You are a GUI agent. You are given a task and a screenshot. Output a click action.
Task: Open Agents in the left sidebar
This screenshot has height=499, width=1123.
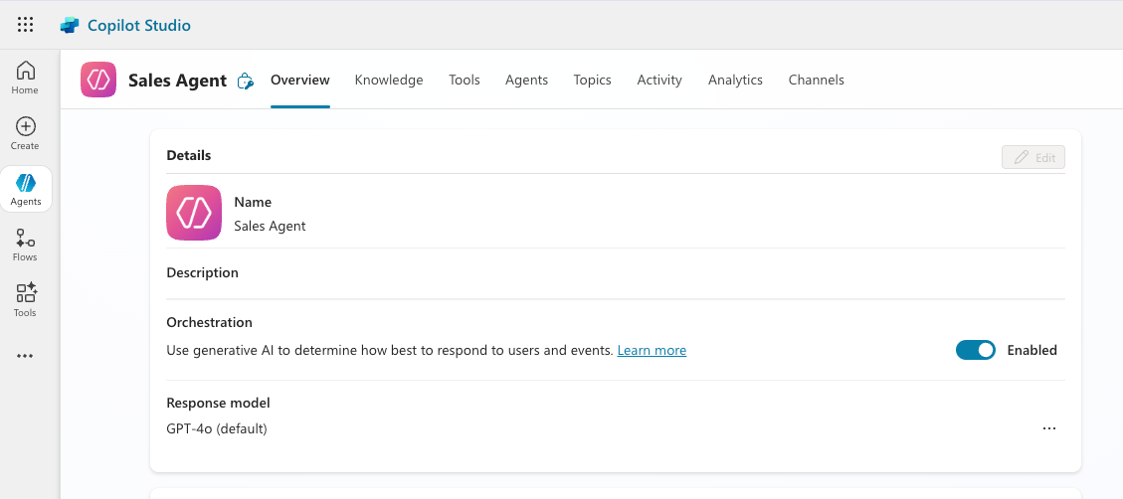[x=26, y=189]
